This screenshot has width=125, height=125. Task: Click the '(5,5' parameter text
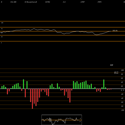[x=64, y=2]
